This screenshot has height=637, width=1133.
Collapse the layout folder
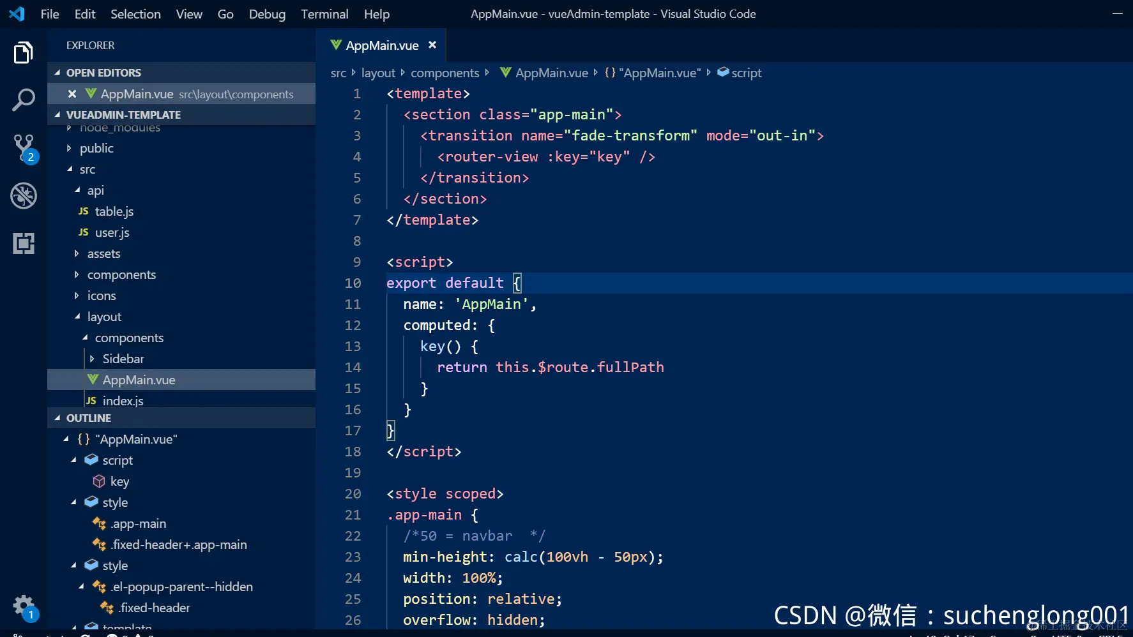[x=181, y=317]
